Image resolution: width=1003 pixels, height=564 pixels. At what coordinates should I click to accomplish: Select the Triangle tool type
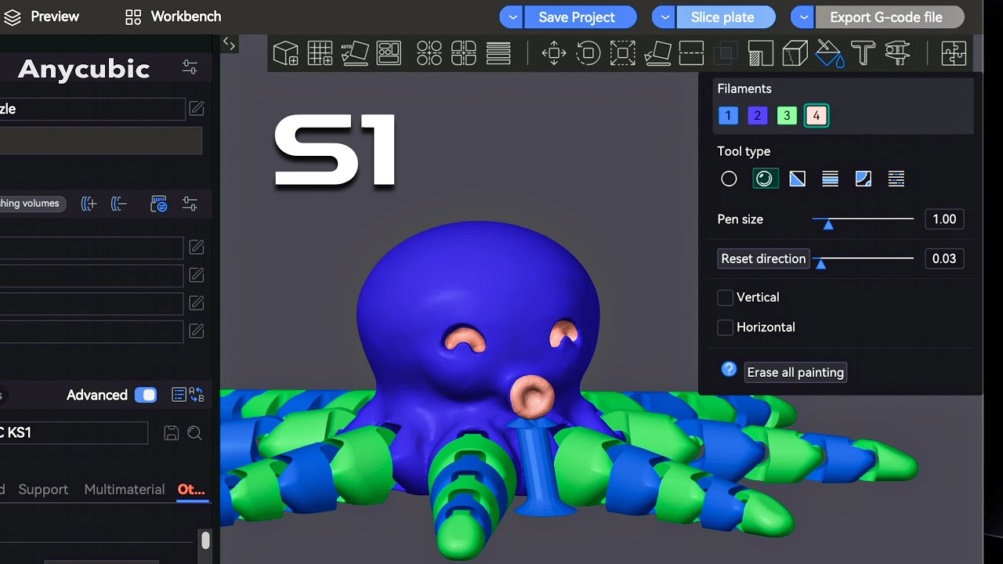[798, 179]
